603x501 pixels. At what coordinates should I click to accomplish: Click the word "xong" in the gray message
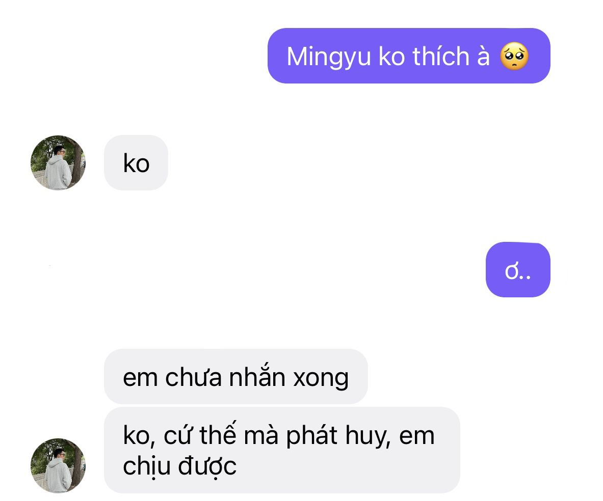point(321,378)
